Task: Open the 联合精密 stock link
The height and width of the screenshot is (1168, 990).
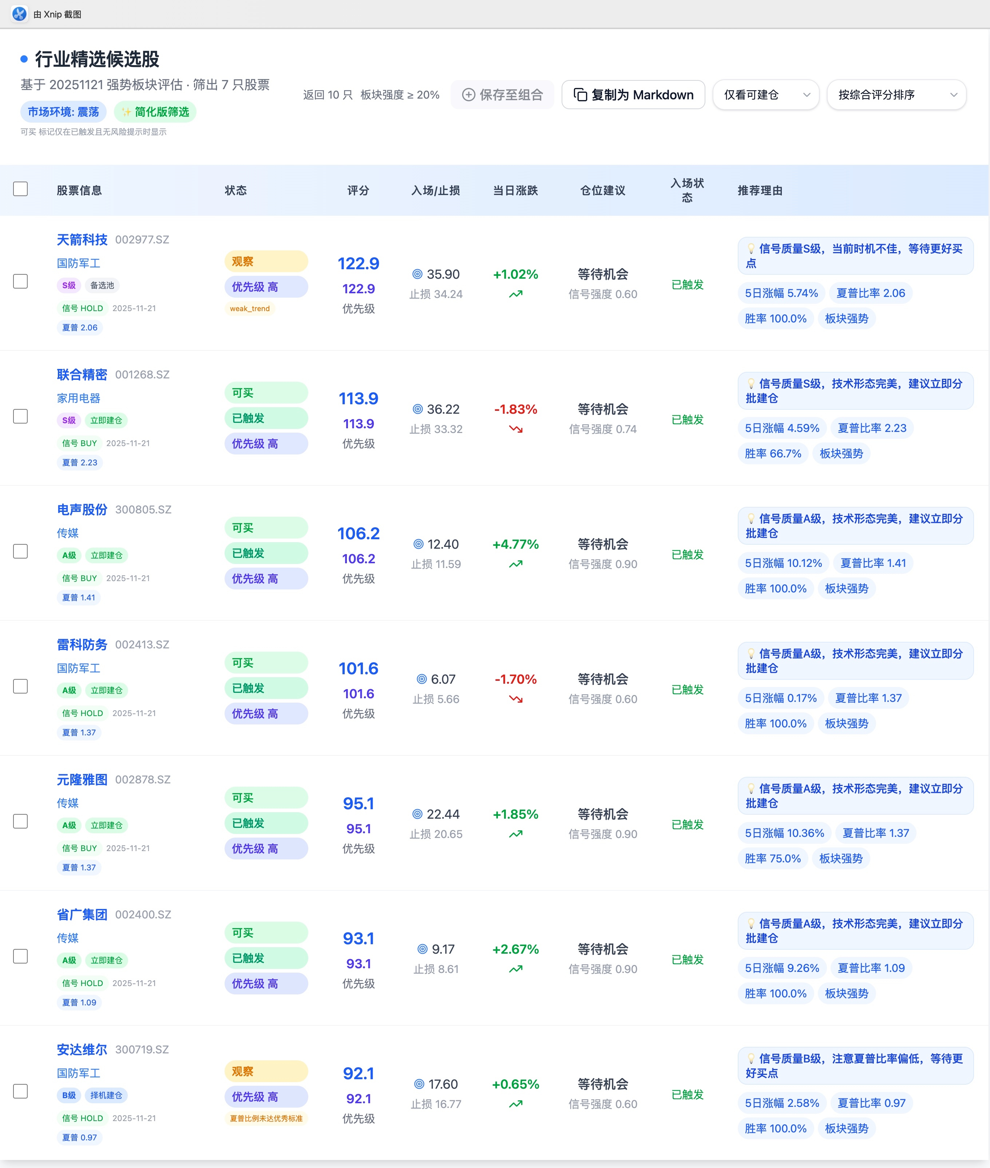Action: point(82,375)
